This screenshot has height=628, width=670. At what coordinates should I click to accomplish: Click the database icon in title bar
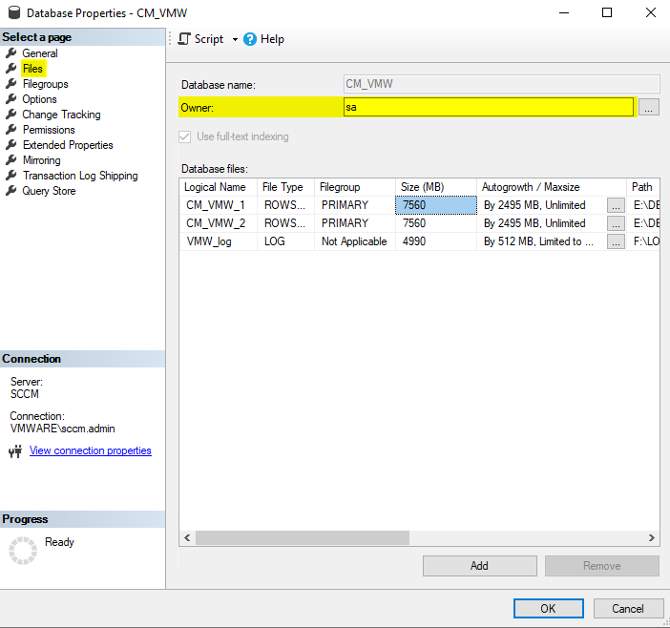pos(12,13)
